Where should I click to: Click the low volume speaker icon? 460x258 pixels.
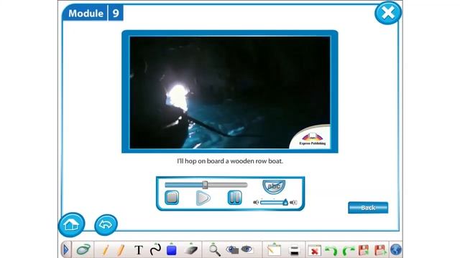(256, 202)
